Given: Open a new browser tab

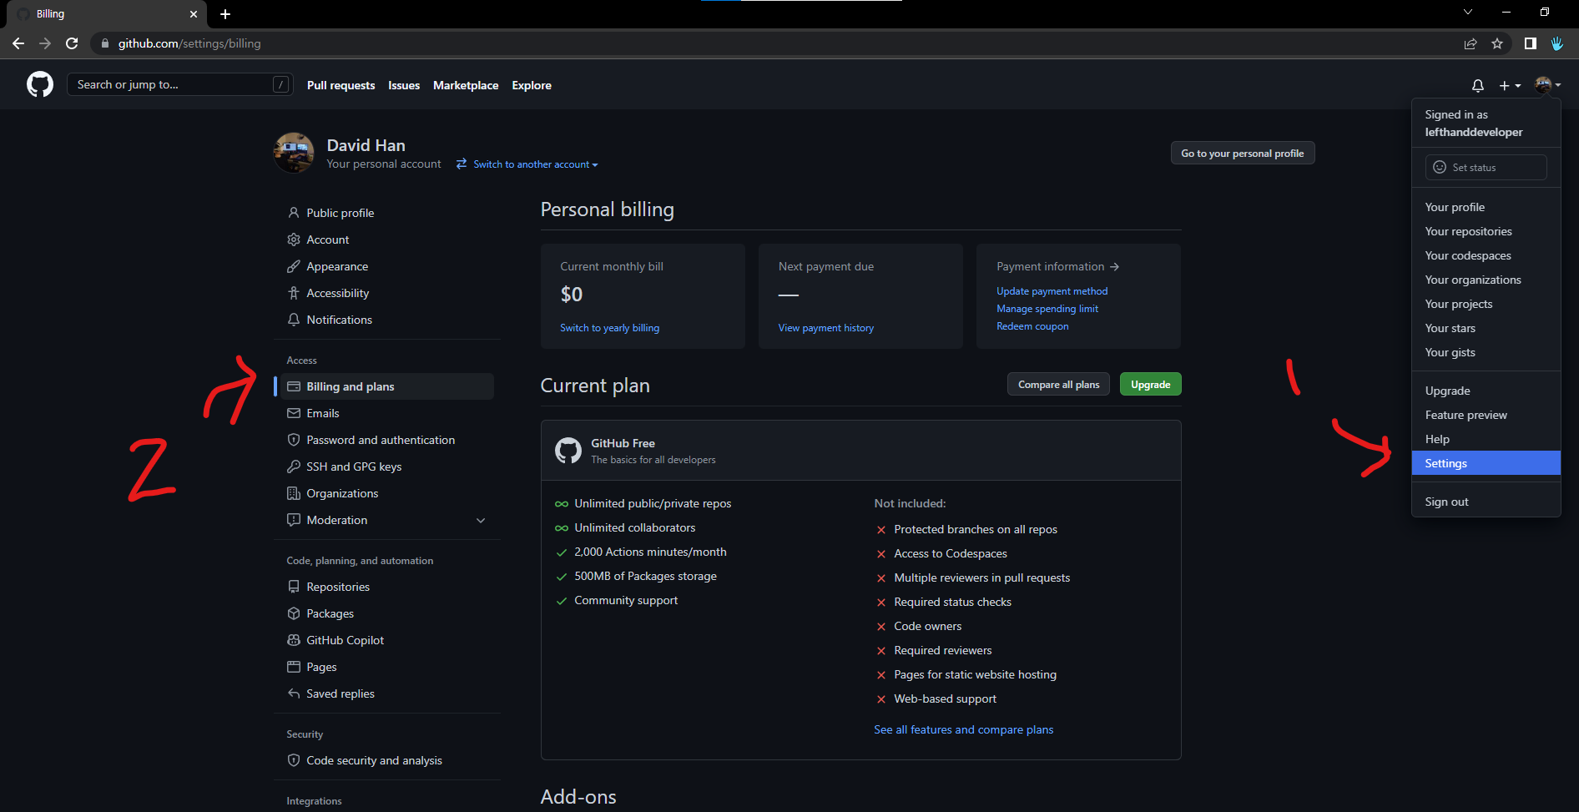Looking at the screenshot, I should (225, 14).
